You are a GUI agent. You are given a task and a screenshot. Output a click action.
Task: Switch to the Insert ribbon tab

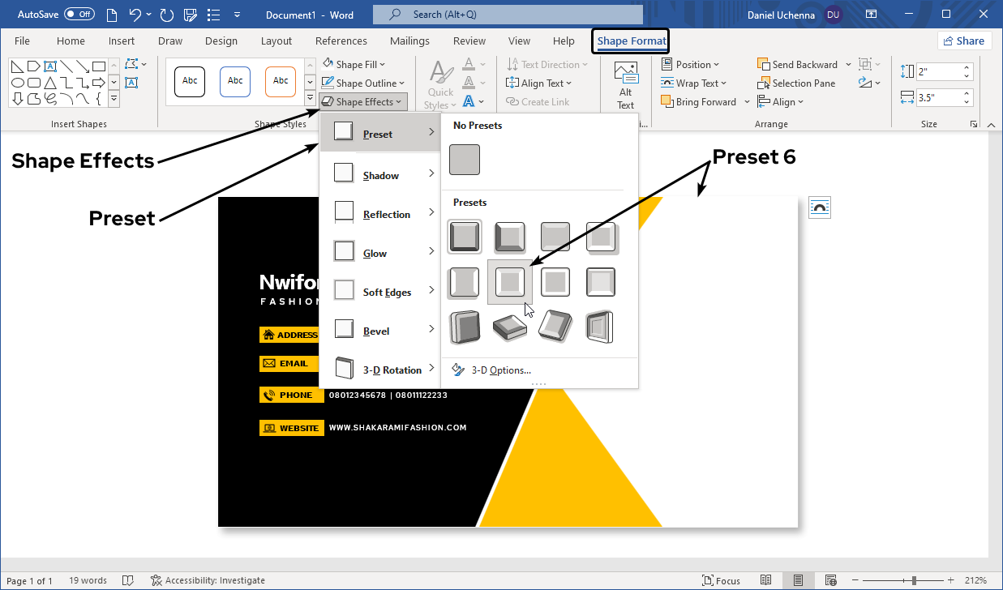pos(122,41)
